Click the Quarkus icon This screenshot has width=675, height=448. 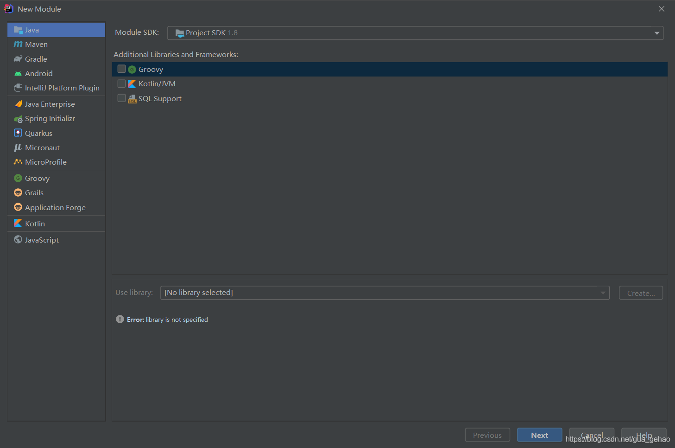pyautogui.click(x=18, y=133)
